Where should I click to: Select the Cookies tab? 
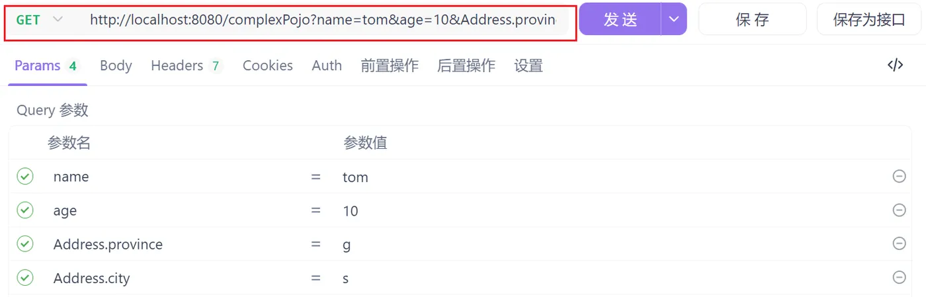click(x=267, y=65)
